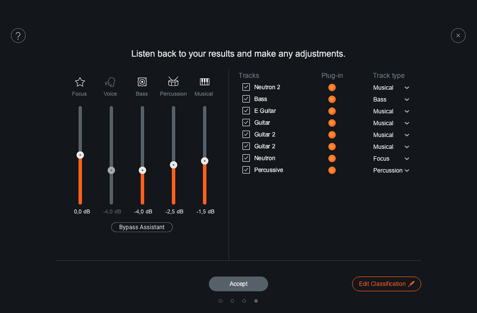
Task: Click the Musical keyboard icon
Action: (204, 82)
